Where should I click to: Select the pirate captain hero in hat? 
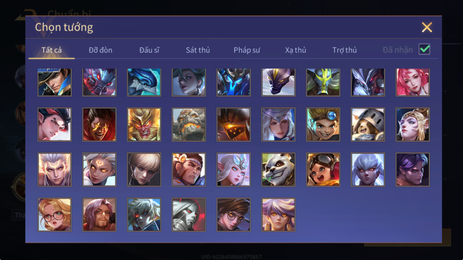click(x=54, y=82)
